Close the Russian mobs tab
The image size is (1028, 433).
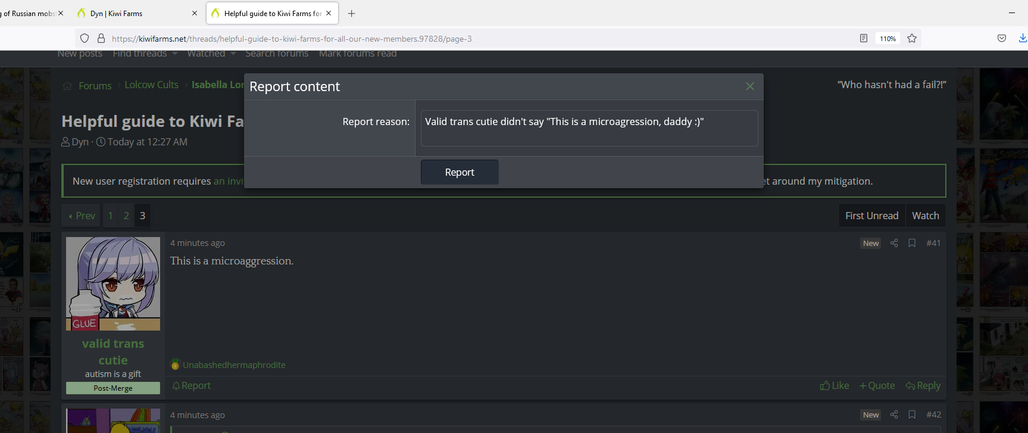pos(61,13)
